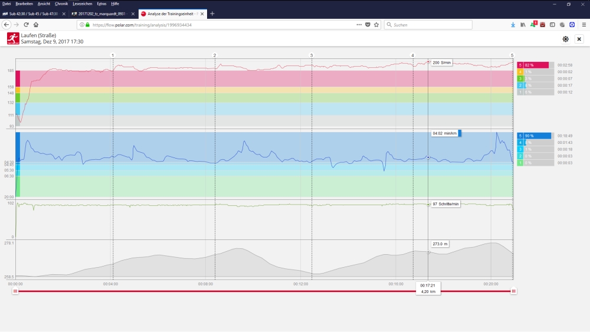Open the Firefox library icon
Viewport: 590px width, 332px height.
pos(523,25)
